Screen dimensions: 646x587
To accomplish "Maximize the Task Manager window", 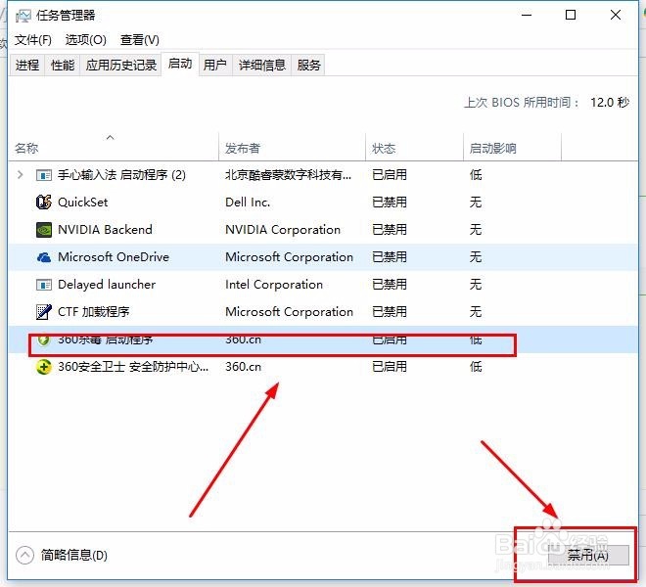I will tap(571, 16).
